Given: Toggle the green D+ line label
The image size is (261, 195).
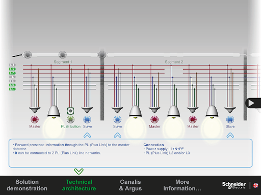Looking at the screenshot, I should pos(12,85).
